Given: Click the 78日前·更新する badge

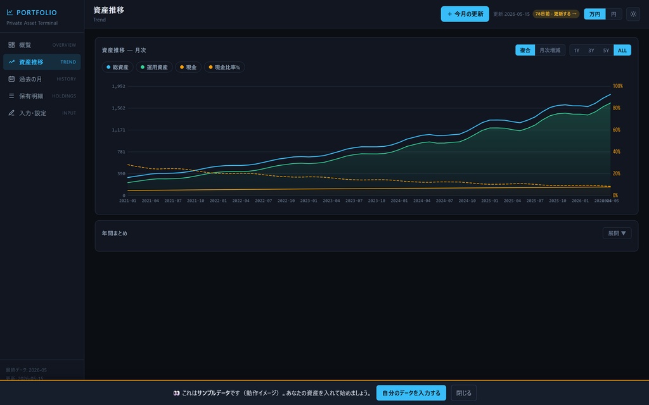Looking at the screenshot, I should click(556, 14).
